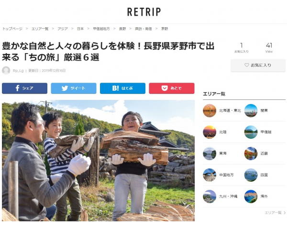Navigate to トップページ breadcrumb
Viewport: 287px width, 229px height.
[12, 29]
